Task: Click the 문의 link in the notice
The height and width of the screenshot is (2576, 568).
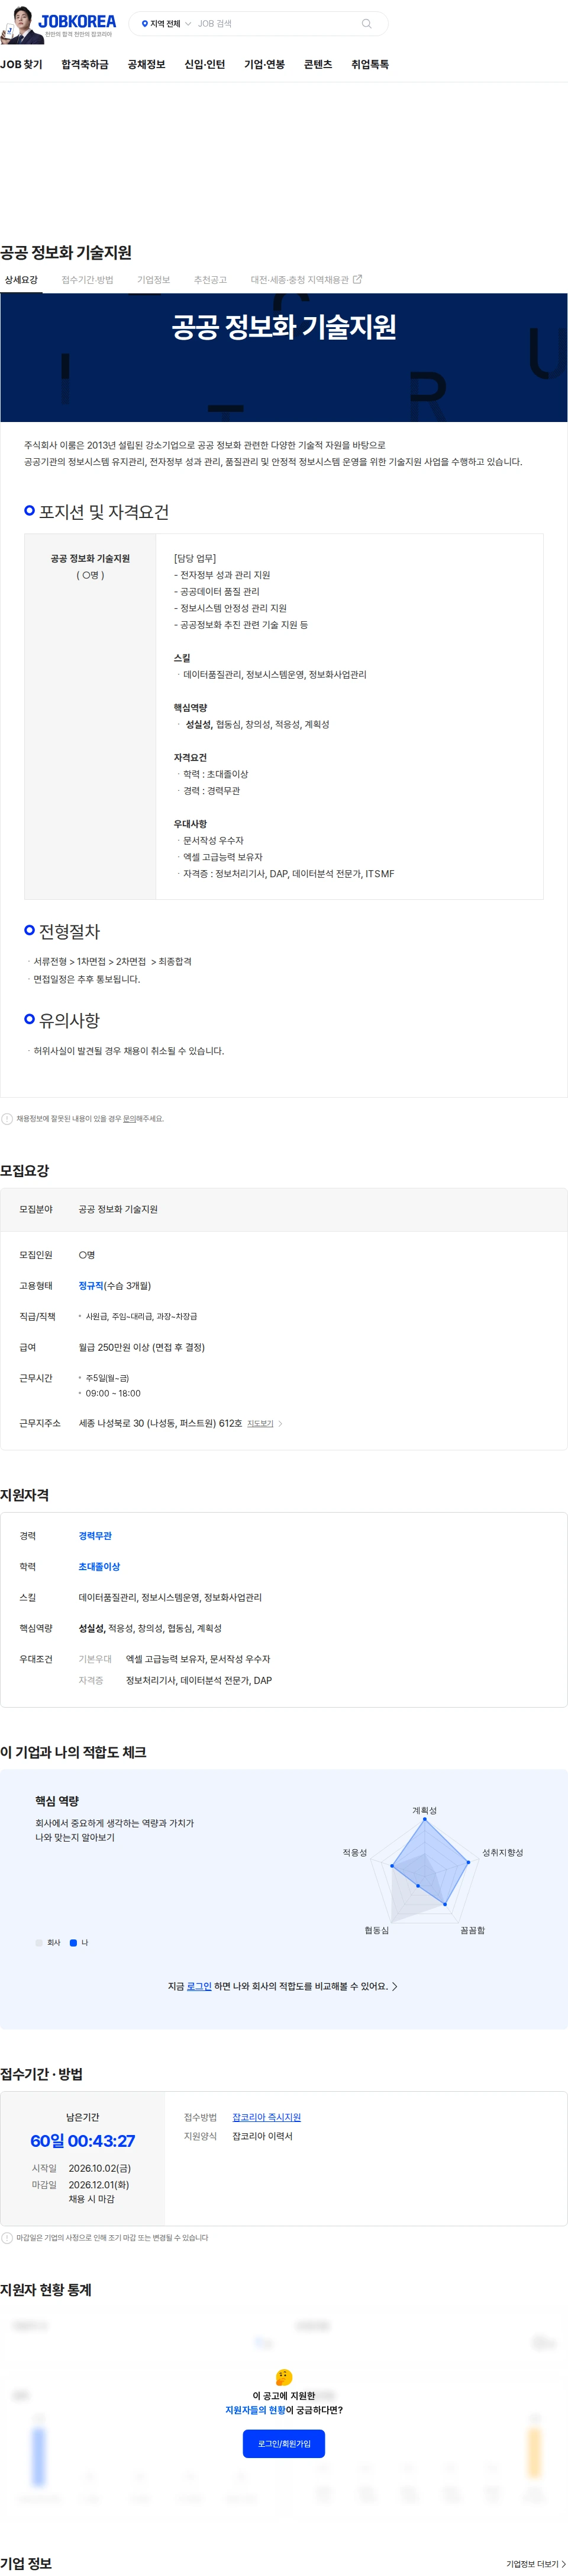Action: pyautogui.click(x=129, y=1119)
